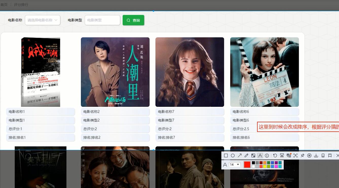339x188 pixels.
Task: Click the 评分排行 breadcrumb
Action: click(x=21, y=5)
